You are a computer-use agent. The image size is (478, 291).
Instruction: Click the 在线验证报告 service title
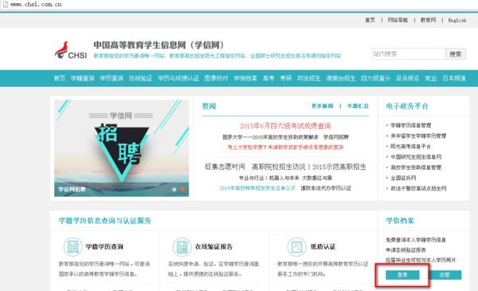(214, 246)
